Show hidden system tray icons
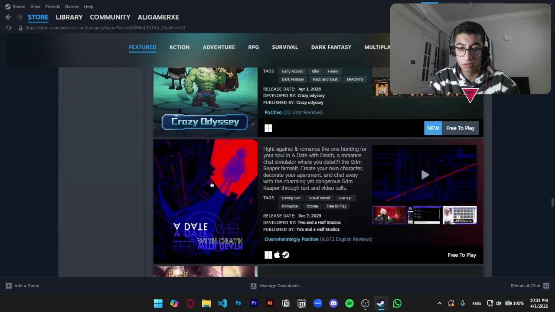This screenshot has height=312, width=555. tap(439, 303)
